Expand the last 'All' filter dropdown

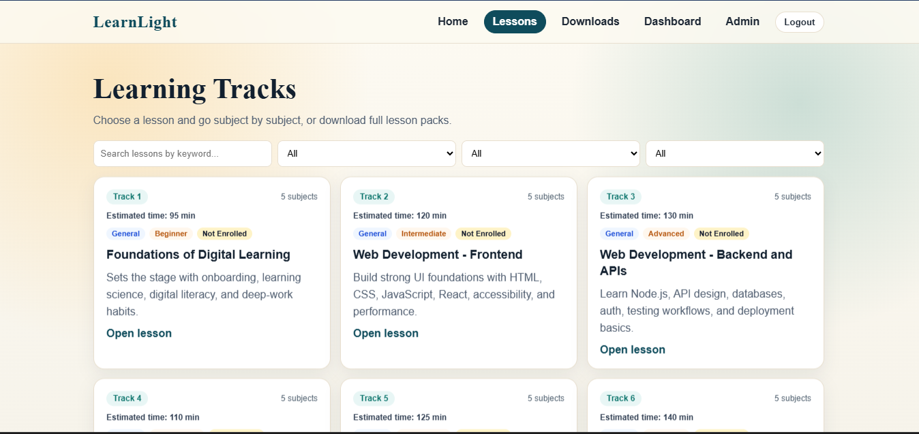click(x=735, y=153)
